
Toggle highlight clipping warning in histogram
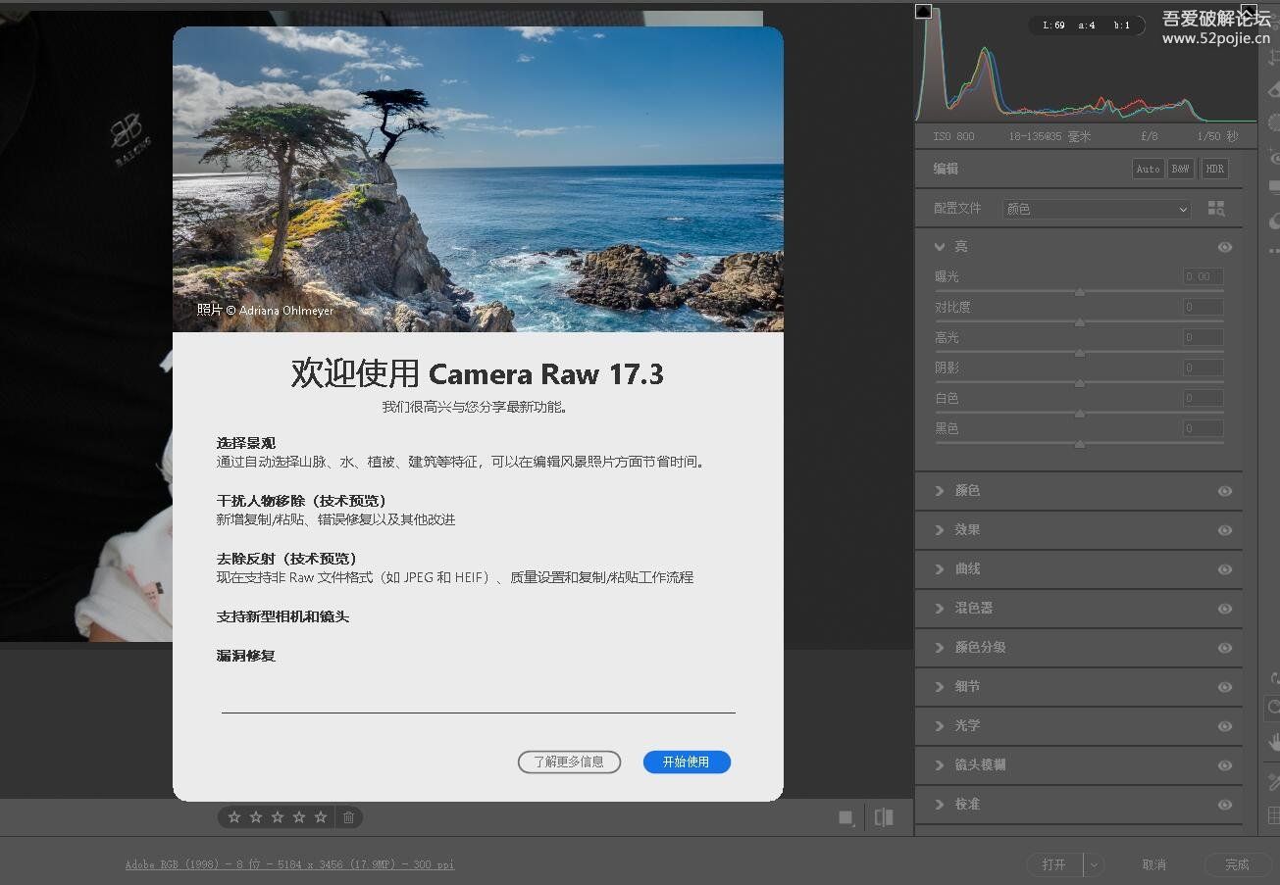point(1249,11)
